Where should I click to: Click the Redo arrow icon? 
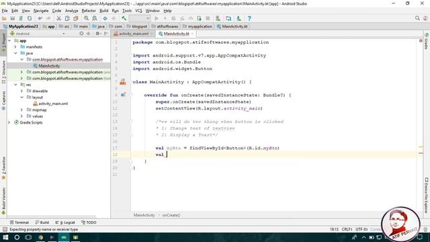(48, 18)
